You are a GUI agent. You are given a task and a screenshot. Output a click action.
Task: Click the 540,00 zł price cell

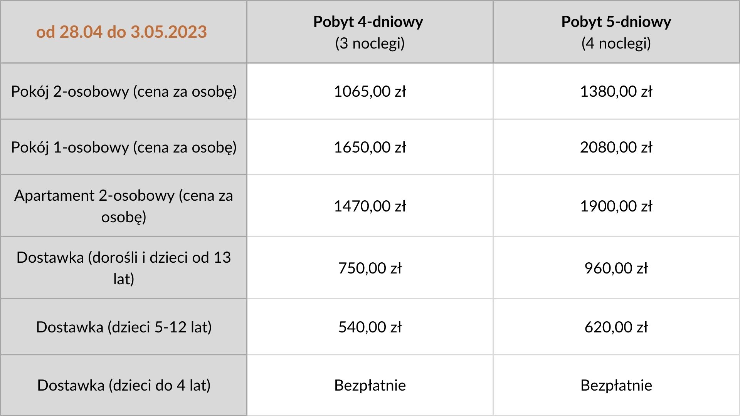tap(370, 327)
